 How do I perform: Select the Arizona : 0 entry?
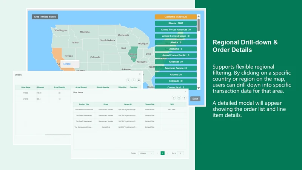click(176, 74)
